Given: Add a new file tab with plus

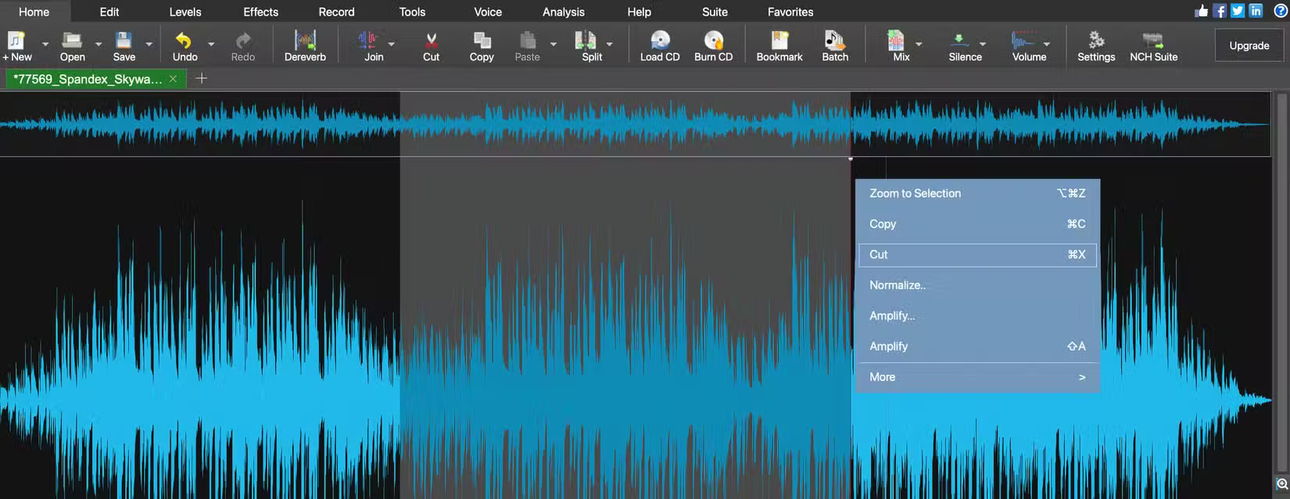Looking at the screenshot, I should [201, 78].
